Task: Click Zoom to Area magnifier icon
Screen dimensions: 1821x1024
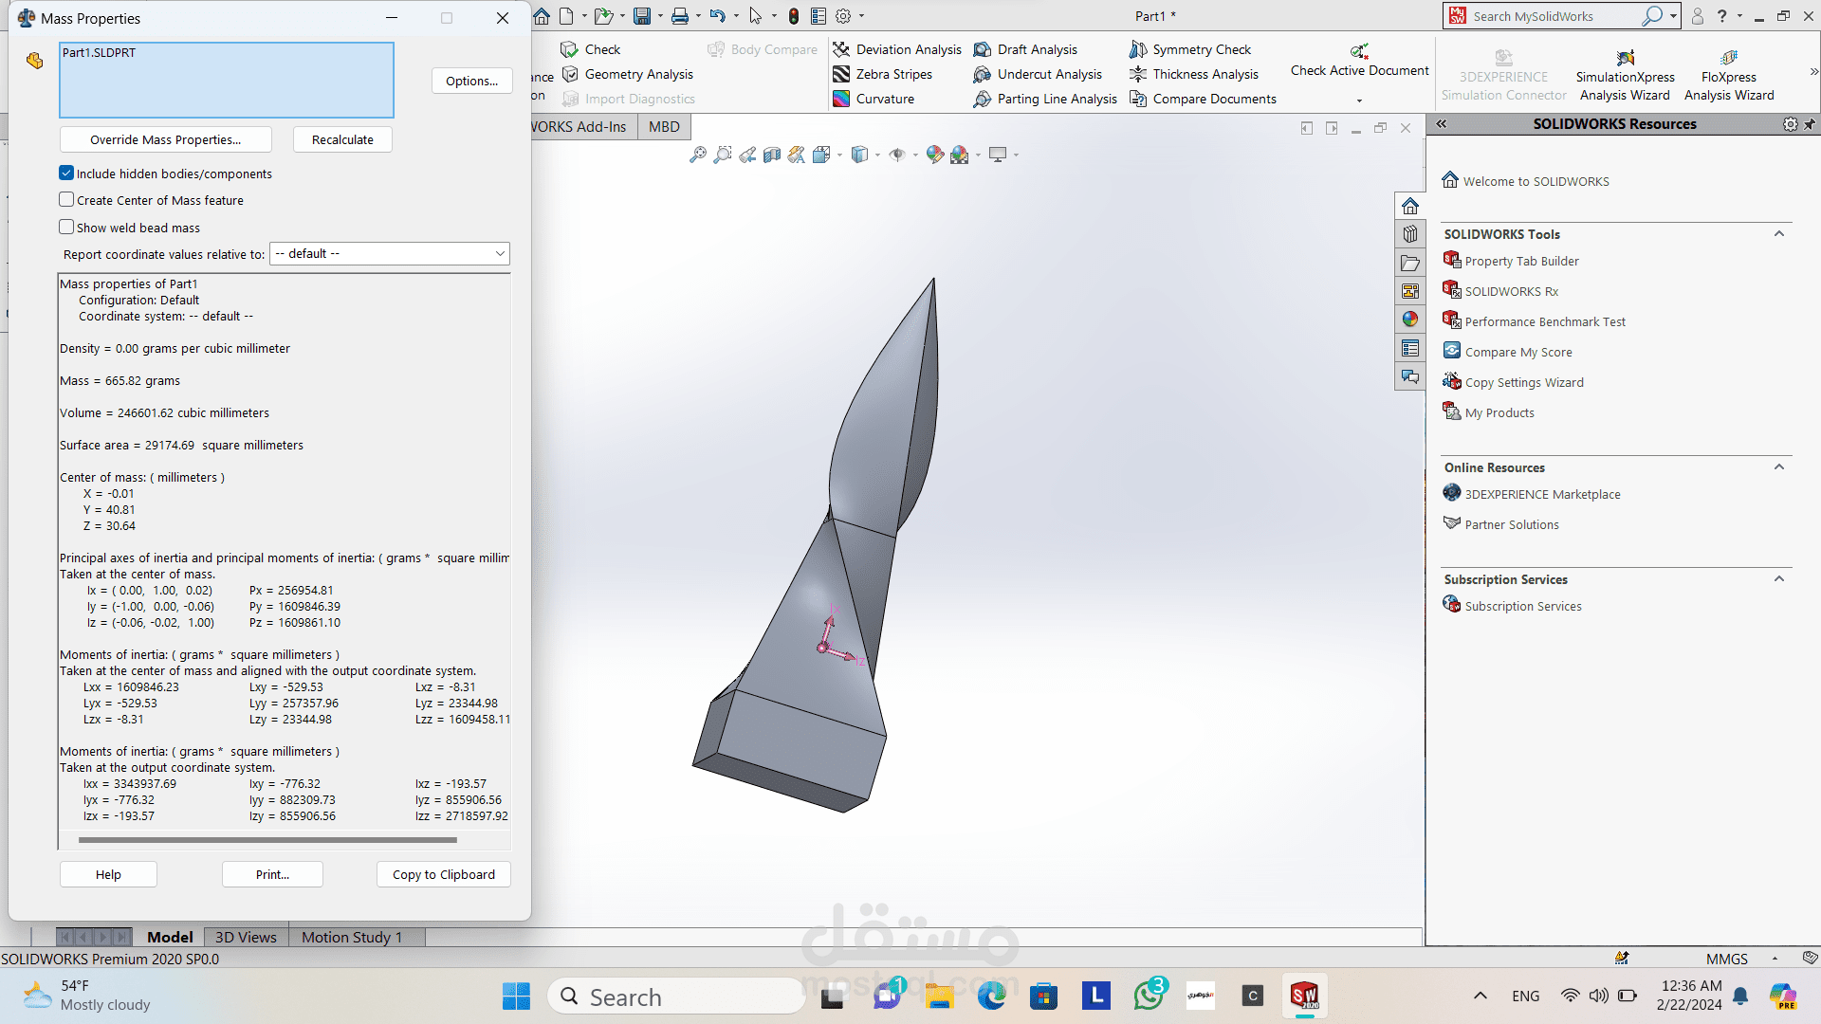Action: click(x=723, y=155)
